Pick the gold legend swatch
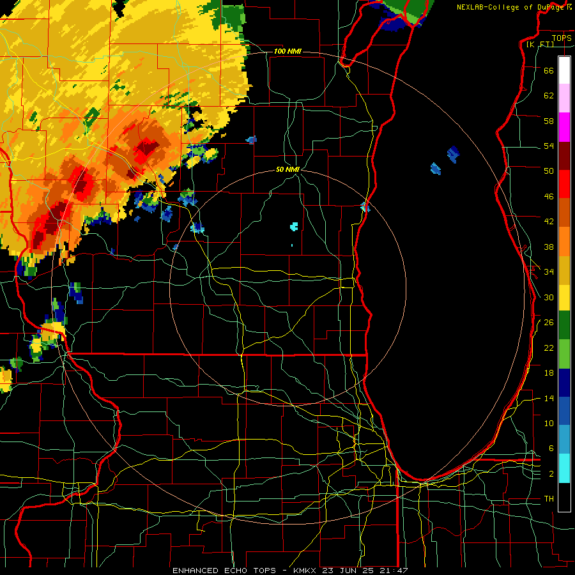Image resolution: width=575 pixels, height=575 pixels. coord(564,270)
